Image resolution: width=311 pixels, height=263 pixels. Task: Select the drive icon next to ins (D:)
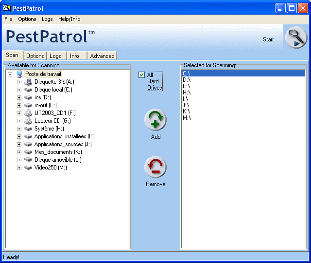[28, 97]
